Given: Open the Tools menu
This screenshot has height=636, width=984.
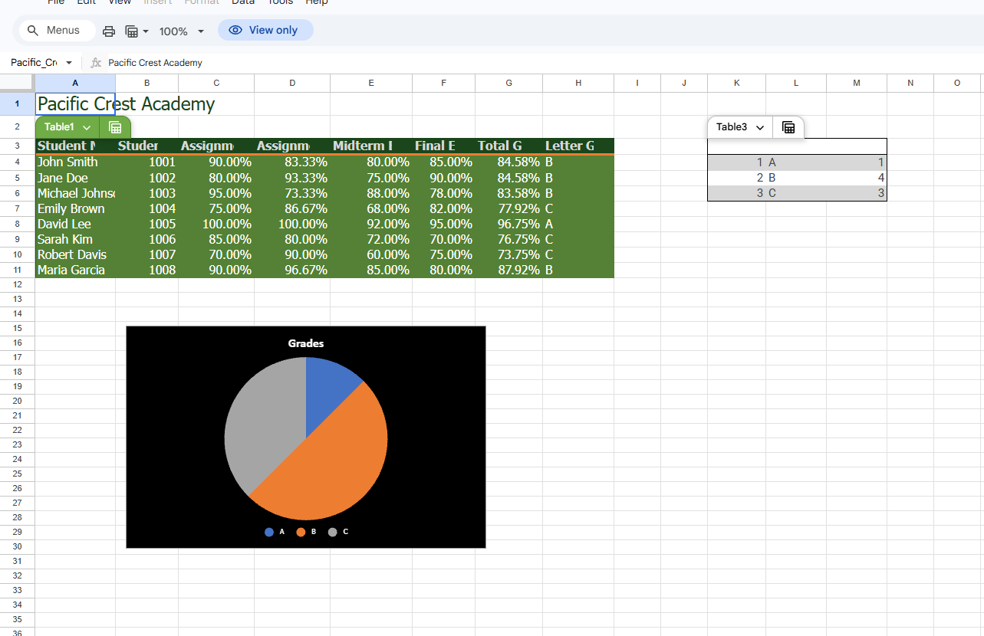Looking at the screenshot, I should pos(280,2).
